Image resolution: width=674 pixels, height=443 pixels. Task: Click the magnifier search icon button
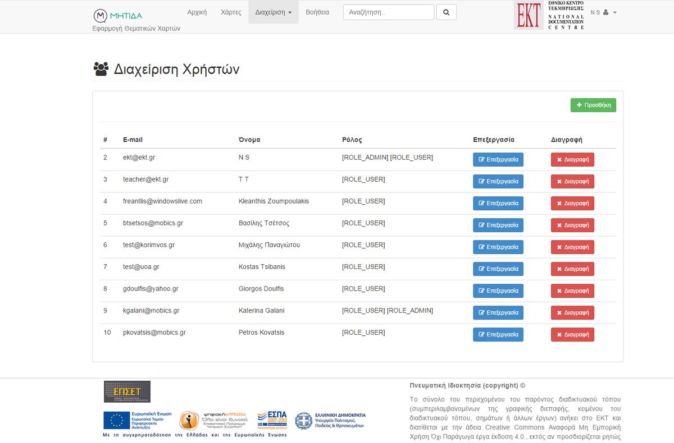(446, 12)
